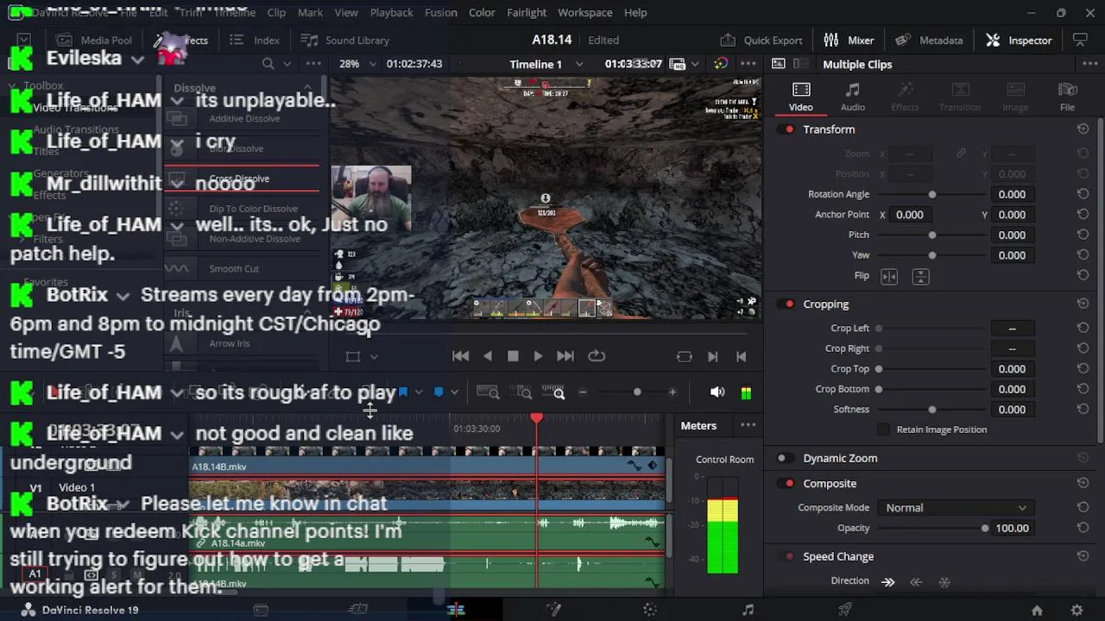Open the Meters panel options menu

pos(748,425)
